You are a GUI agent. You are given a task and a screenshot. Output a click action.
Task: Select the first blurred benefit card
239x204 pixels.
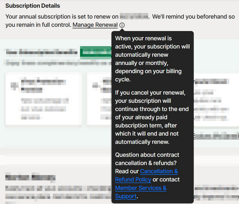click(43, 99)
